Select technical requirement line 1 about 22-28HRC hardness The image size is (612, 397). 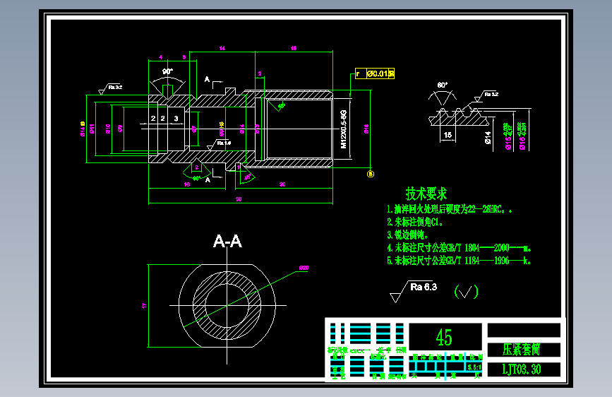point(449,209)
